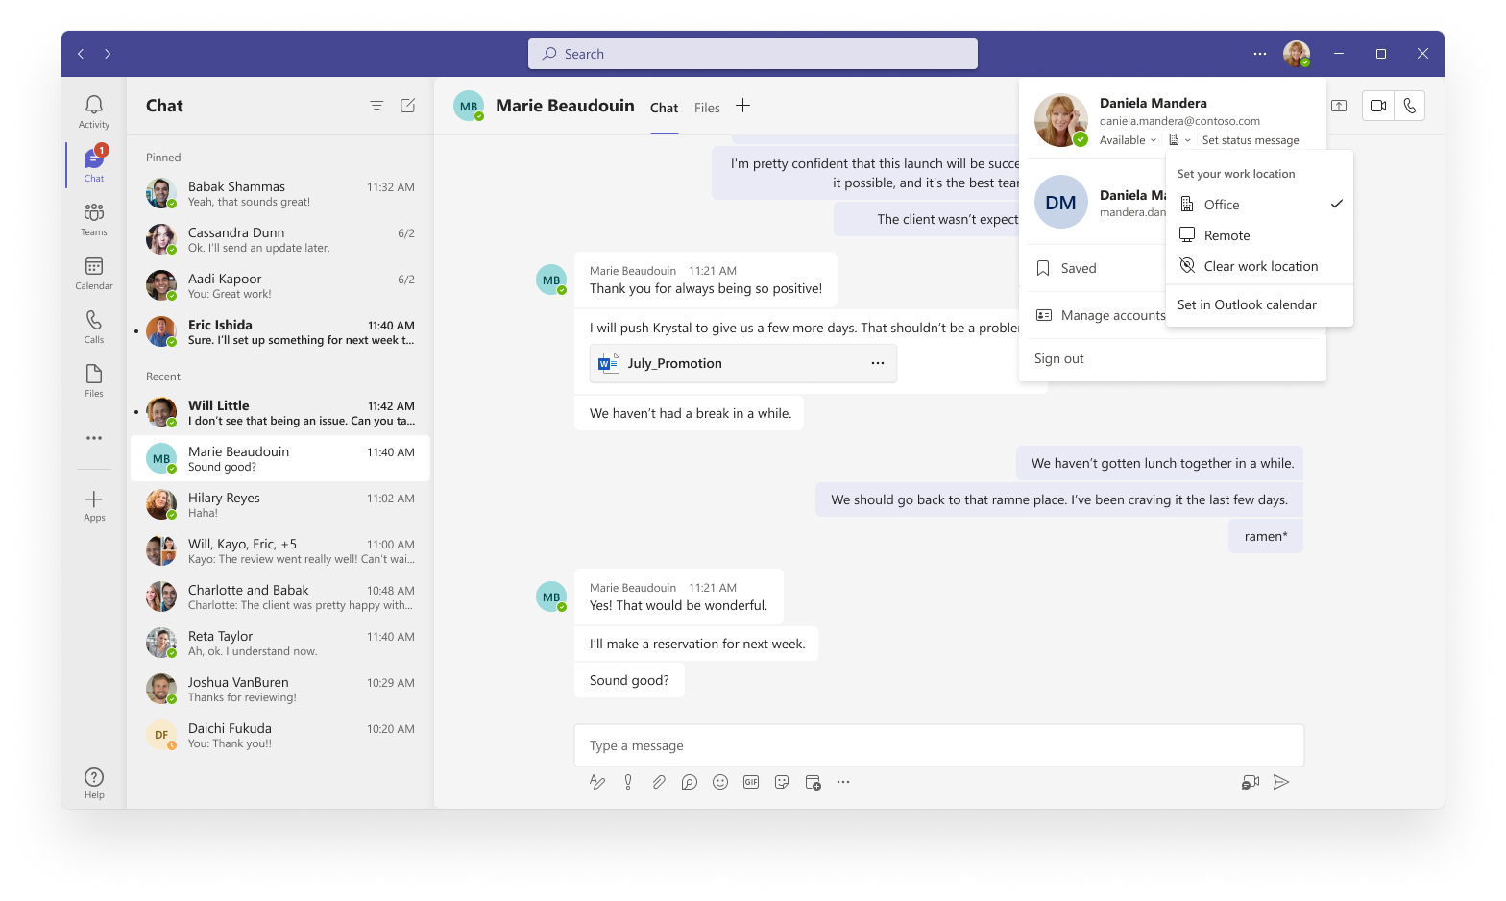Choose Set in Outlook calendar

(1259, 304)
